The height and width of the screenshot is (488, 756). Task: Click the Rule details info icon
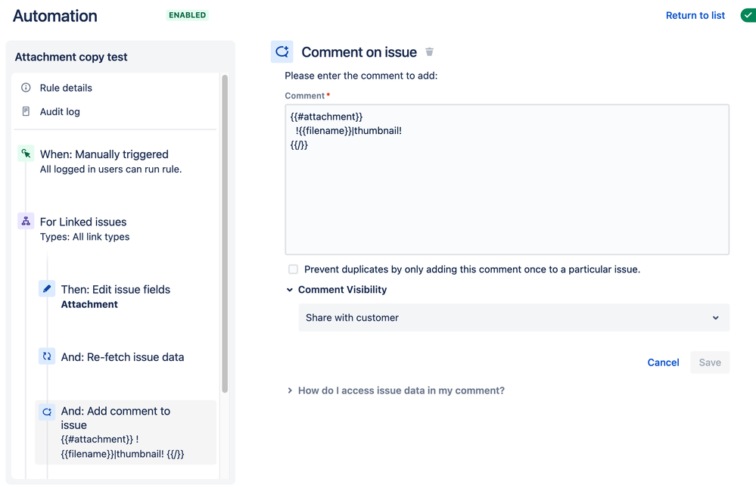26,88
